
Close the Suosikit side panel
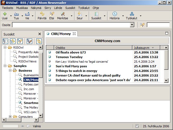click(40, 34)
